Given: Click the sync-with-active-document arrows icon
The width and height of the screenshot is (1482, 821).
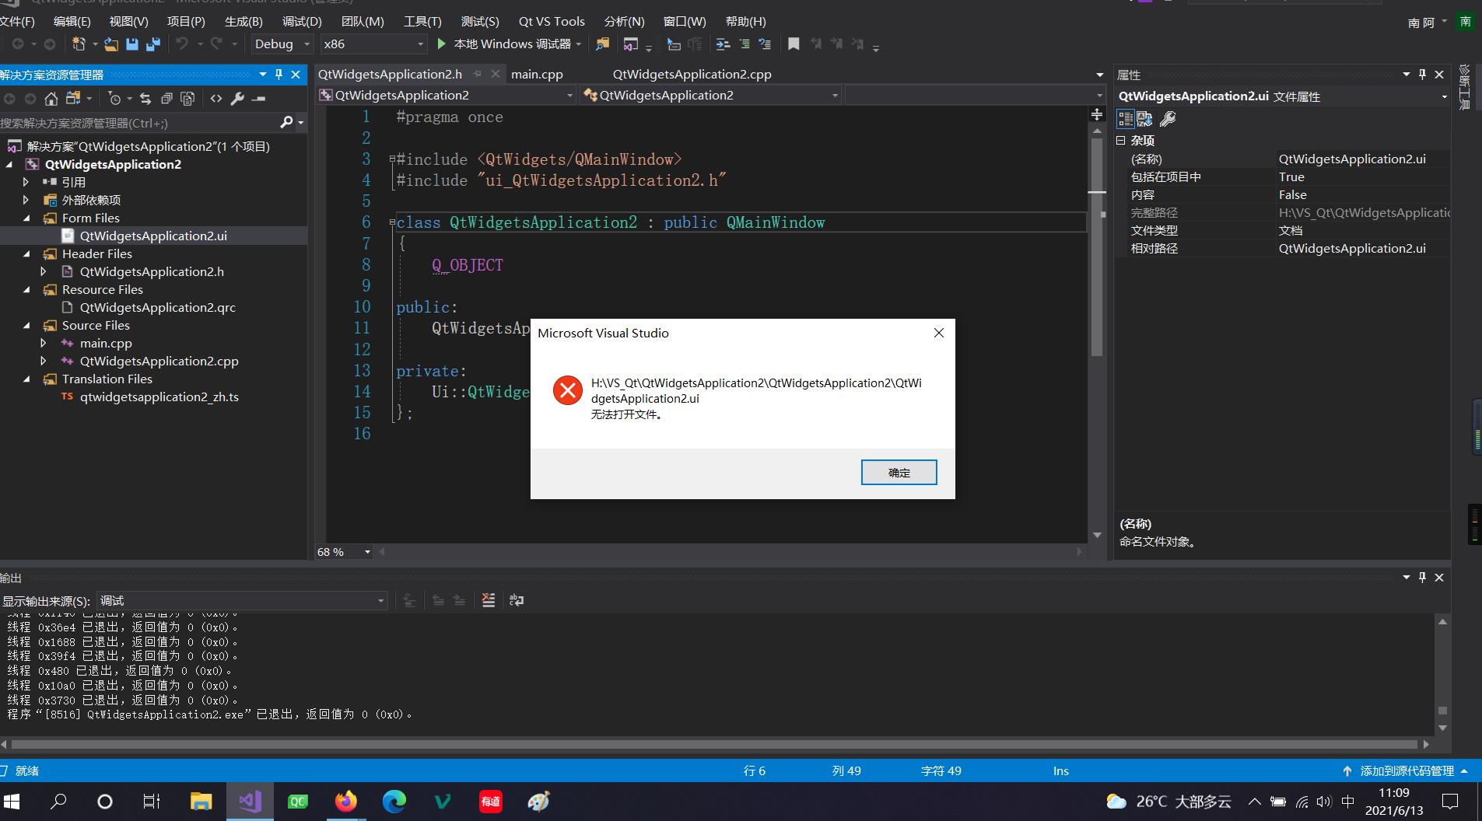Looking at the screenshot, I should click(146, 99).
